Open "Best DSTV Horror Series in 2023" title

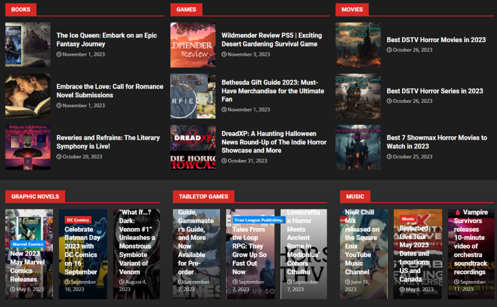tap(435, 91)
